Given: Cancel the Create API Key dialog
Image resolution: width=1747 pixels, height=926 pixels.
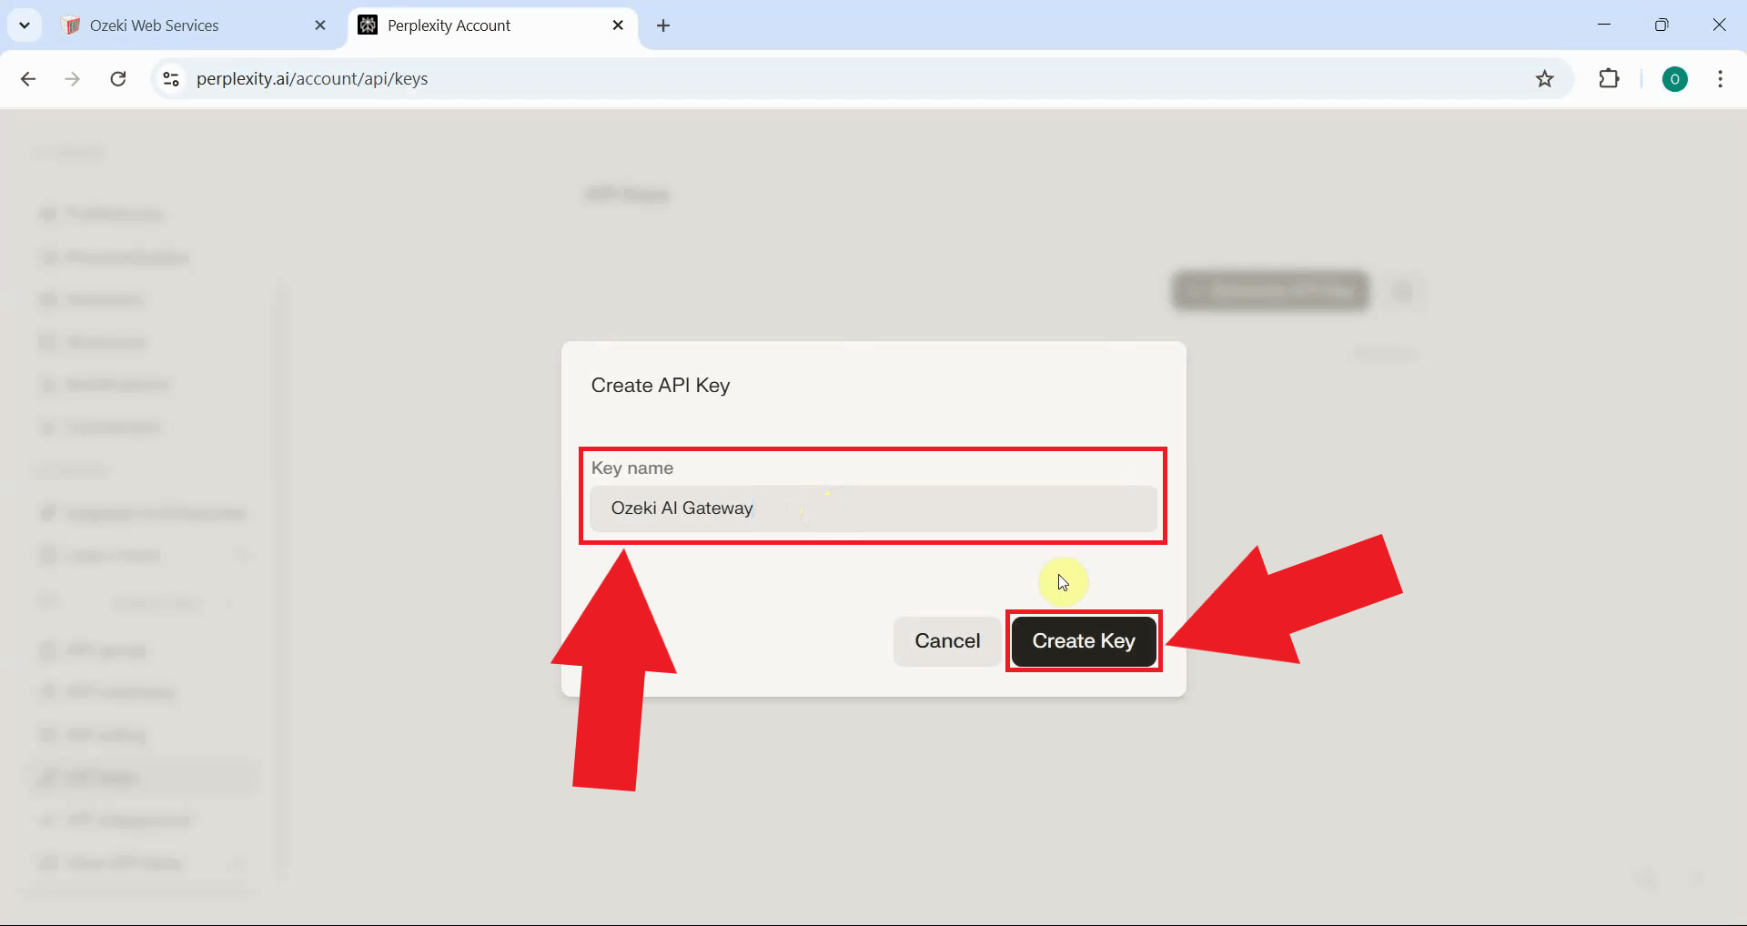Looking at the screenshot, I should pyautogui.click(x=946, y=640).
